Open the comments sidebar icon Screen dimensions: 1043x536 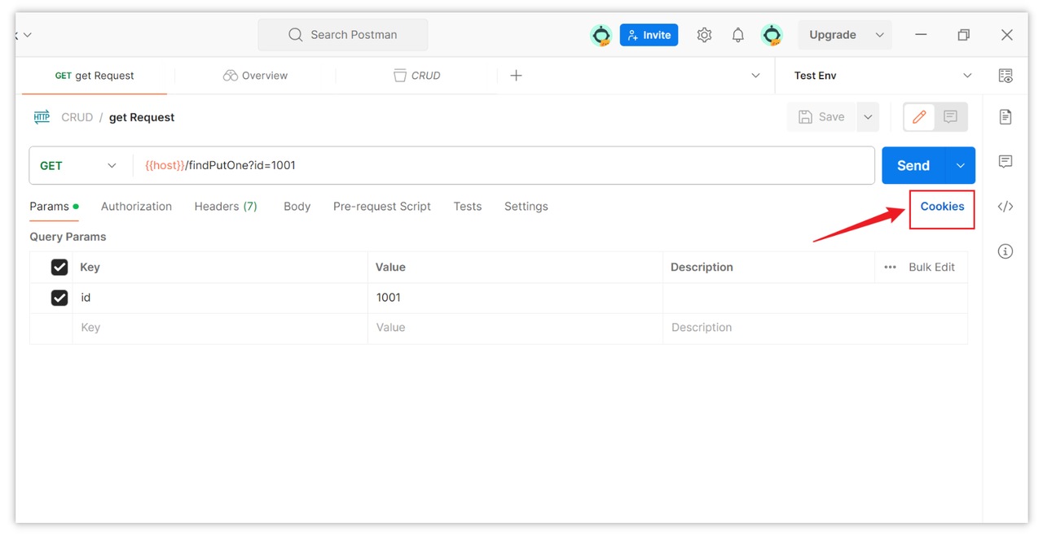[x=1006, y=161]
